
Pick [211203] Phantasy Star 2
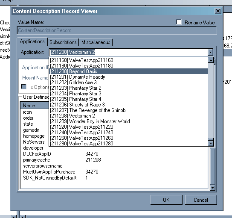(128, 88)
